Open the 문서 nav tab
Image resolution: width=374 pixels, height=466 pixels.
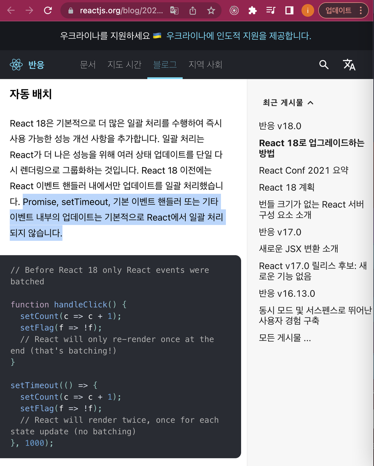pyautogui.click(x=88, y=64)
